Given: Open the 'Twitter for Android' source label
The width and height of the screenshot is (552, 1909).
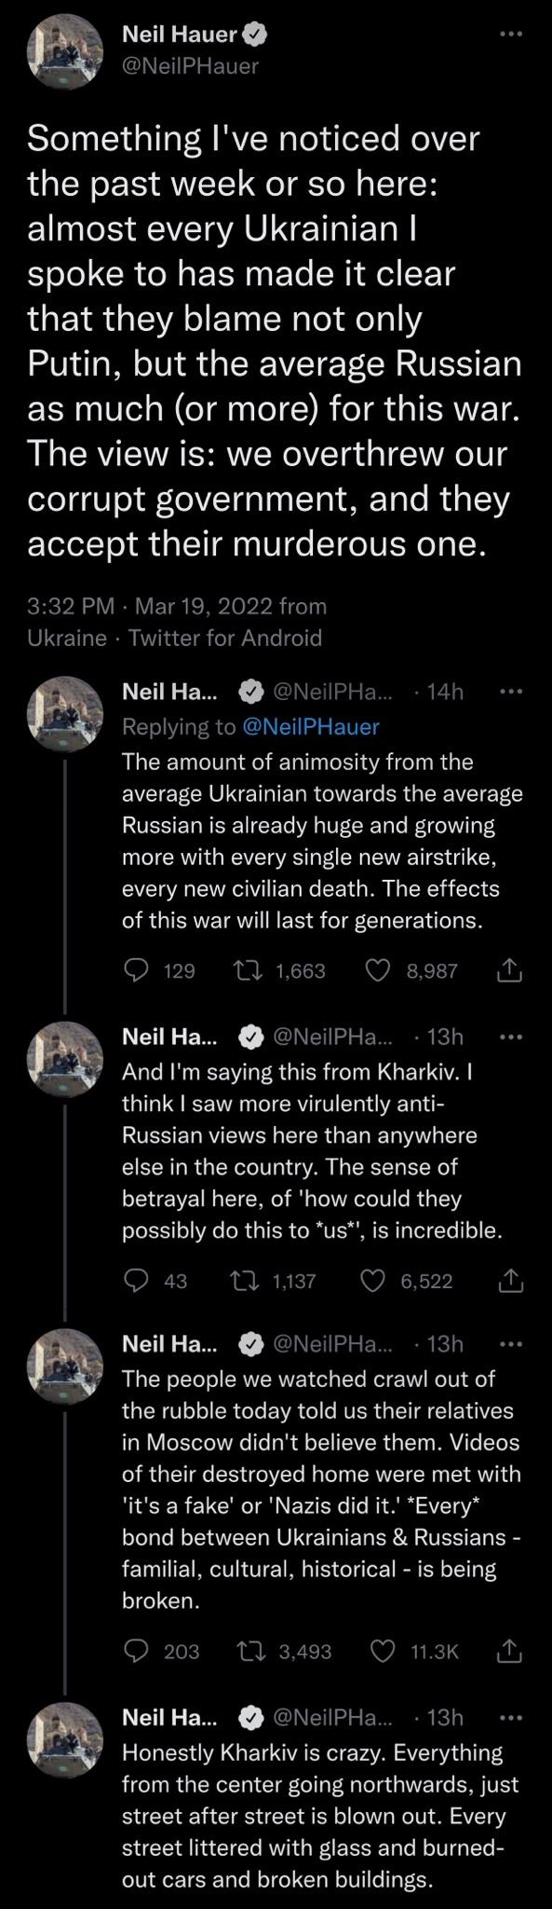Looking at the screenshot, I should coord(225,639).
